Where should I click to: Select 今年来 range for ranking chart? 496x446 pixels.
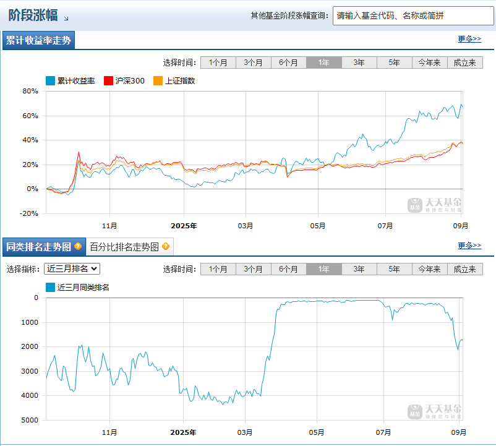click(x=430, y=269)
